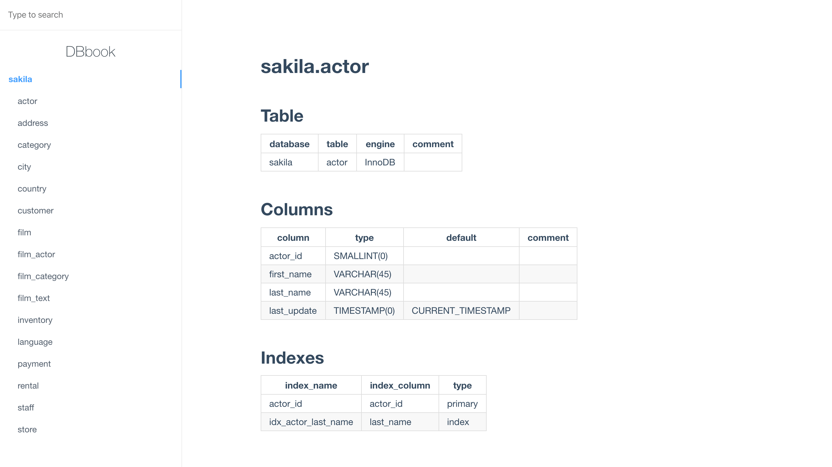View the payment table documentation
The height and width of the screenshot is (467, 832).
pyautogui.click(x=34, y=363)
